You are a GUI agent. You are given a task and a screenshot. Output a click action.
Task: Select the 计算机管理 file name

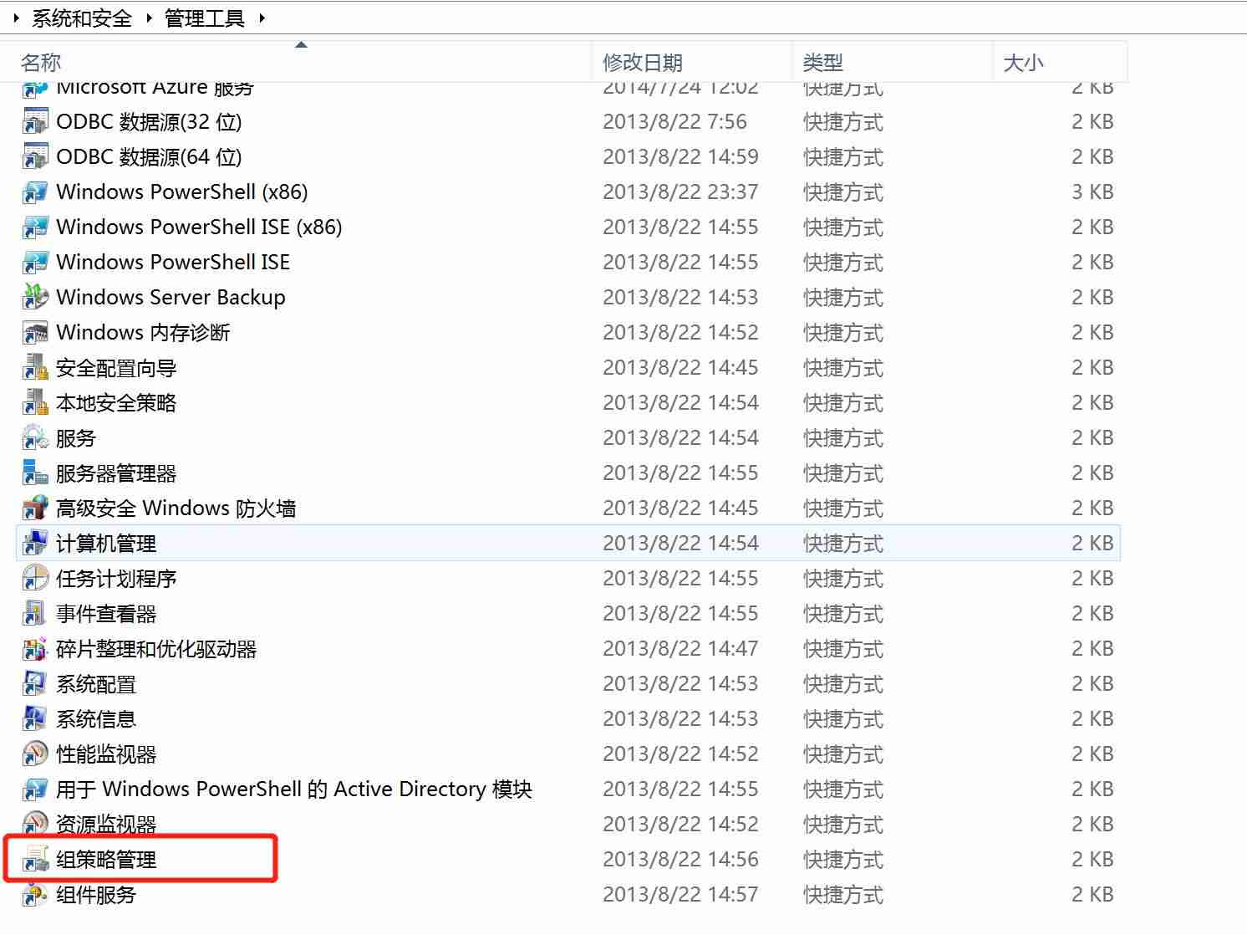coord(106,544)
